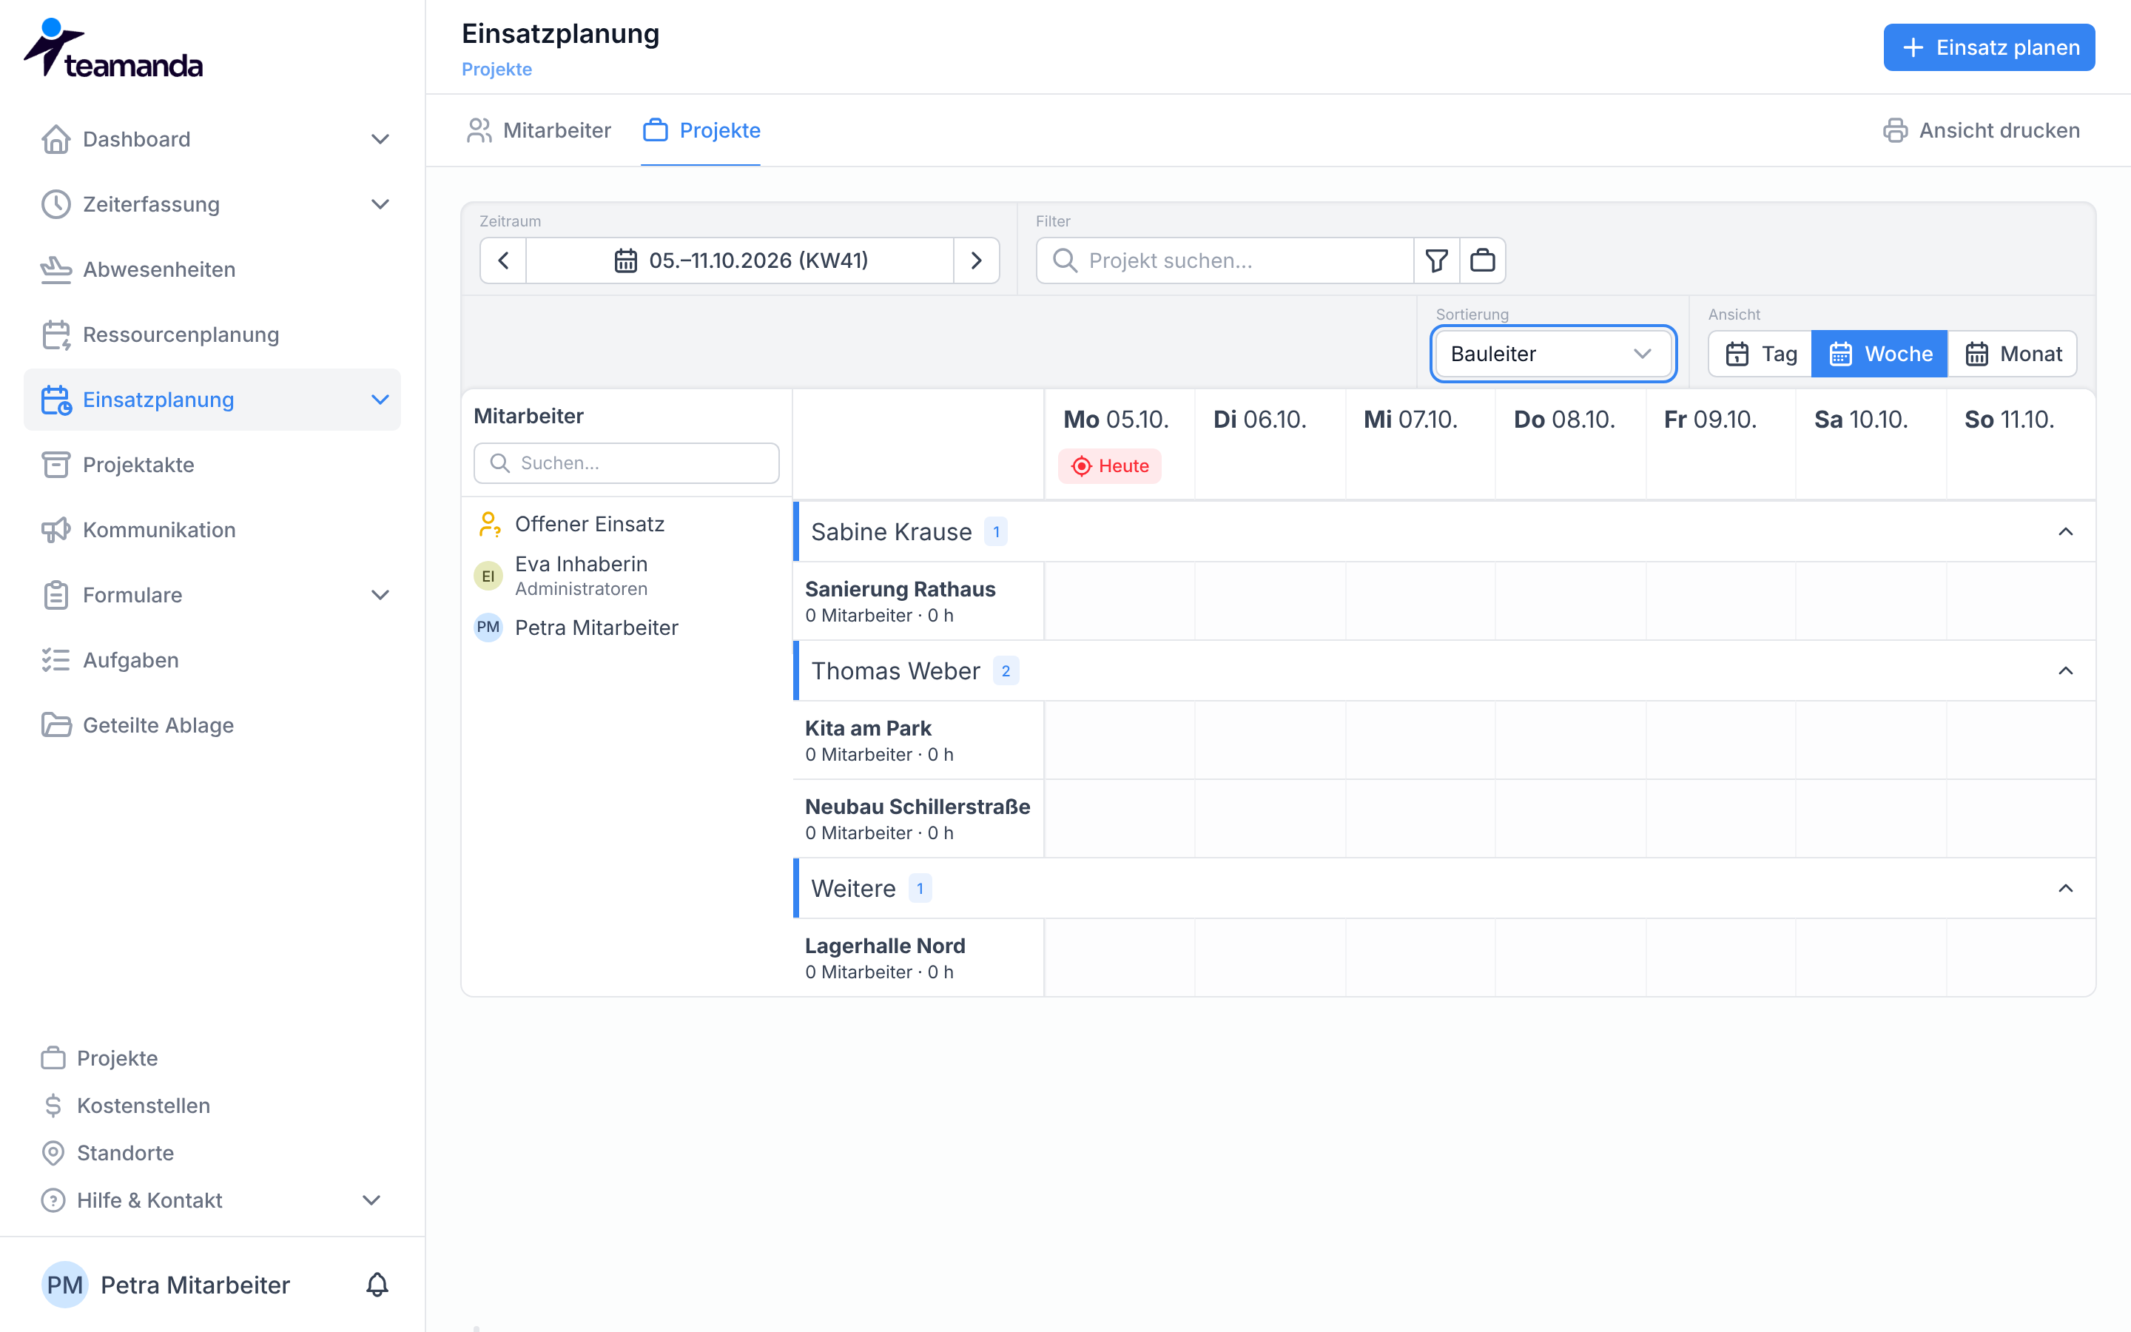Open Ressourcenplanung in sidebar
This screenshot has width=2131, height=1332.
click(x=212, y=334)
